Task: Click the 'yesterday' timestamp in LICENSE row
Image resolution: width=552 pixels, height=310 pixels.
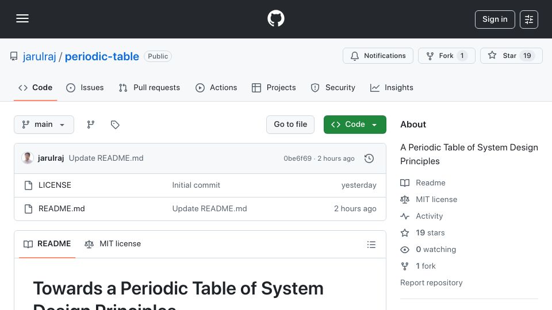Action: pyautogui.click(x=359, y=185)
